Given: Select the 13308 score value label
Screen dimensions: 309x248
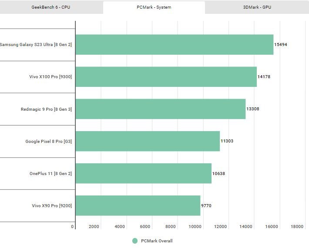Looking at the screenshot, I should coord(253,109).
